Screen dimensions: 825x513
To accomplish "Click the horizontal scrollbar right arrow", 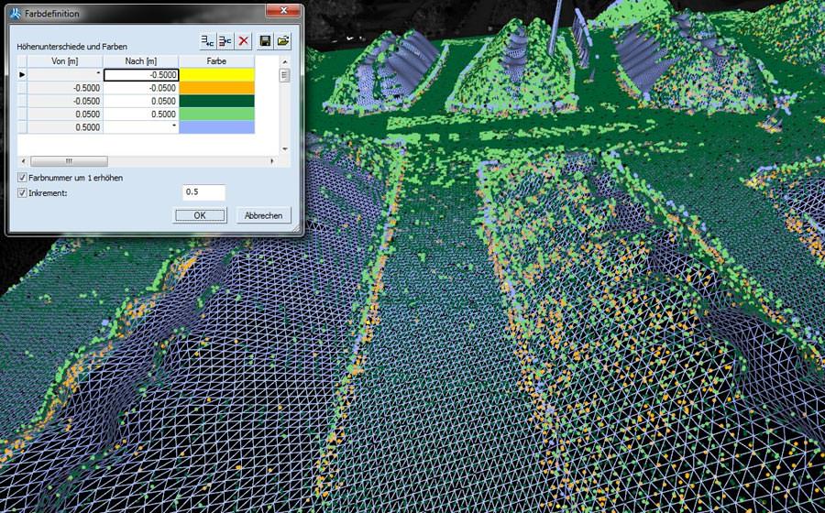I will pos(272,161).
